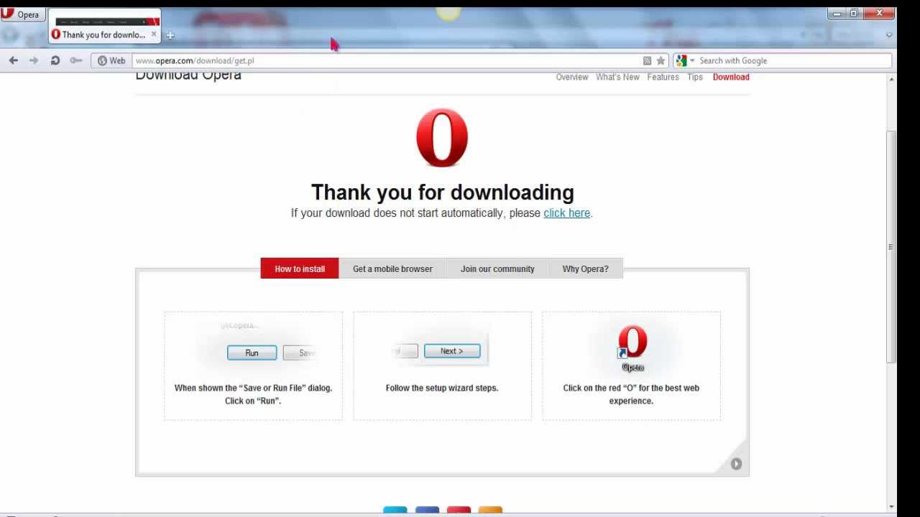Click the 'Follow the setup wizard steps.' text

(x=442, y=388)
